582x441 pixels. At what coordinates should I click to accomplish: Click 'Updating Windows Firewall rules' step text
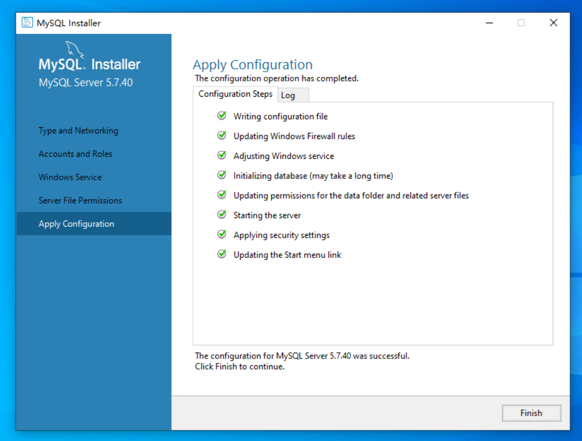pyautogui.click(x=294, y=136)
